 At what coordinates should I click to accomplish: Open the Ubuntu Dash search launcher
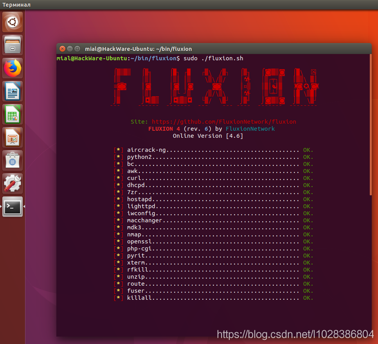(13, 22)
